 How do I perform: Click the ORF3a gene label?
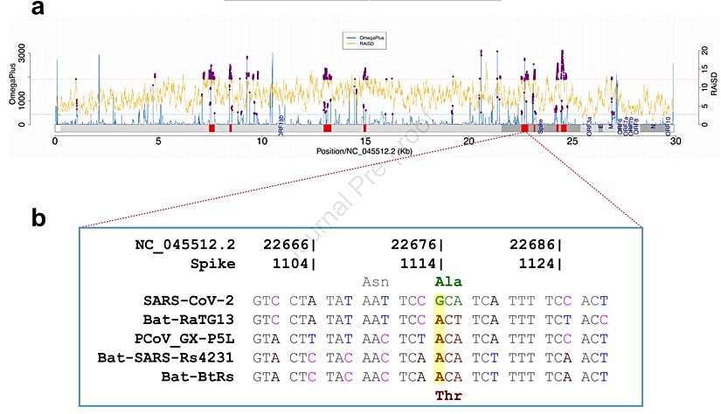coord(589,127)
